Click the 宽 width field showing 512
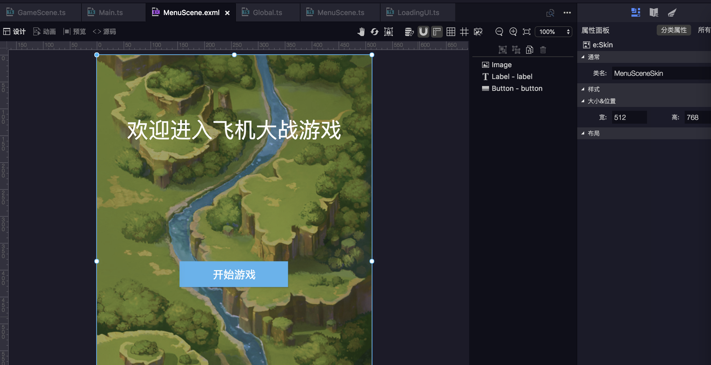The image size is (711, 365). [x=629, y=117]
